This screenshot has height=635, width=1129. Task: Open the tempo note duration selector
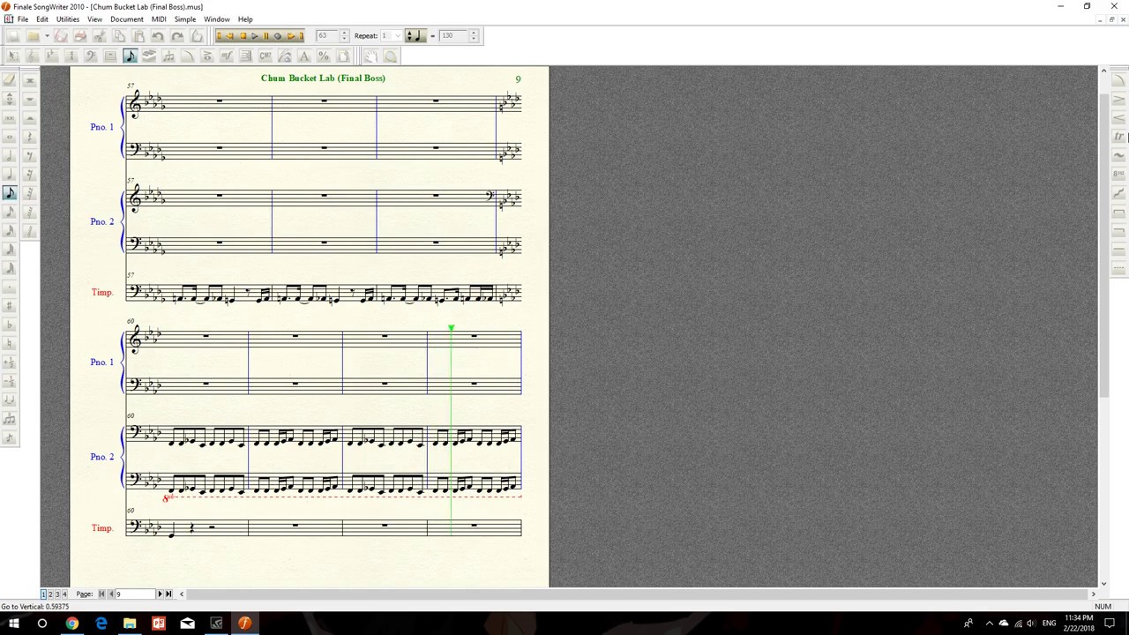tap(415, 36)
